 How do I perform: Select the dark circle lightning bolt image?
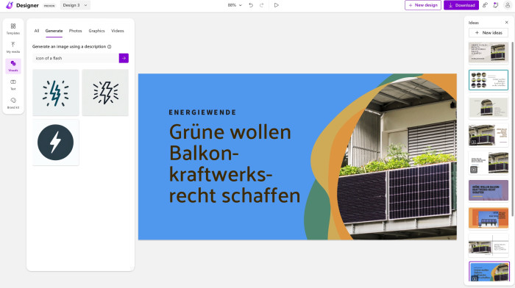[x=55, y=143]
